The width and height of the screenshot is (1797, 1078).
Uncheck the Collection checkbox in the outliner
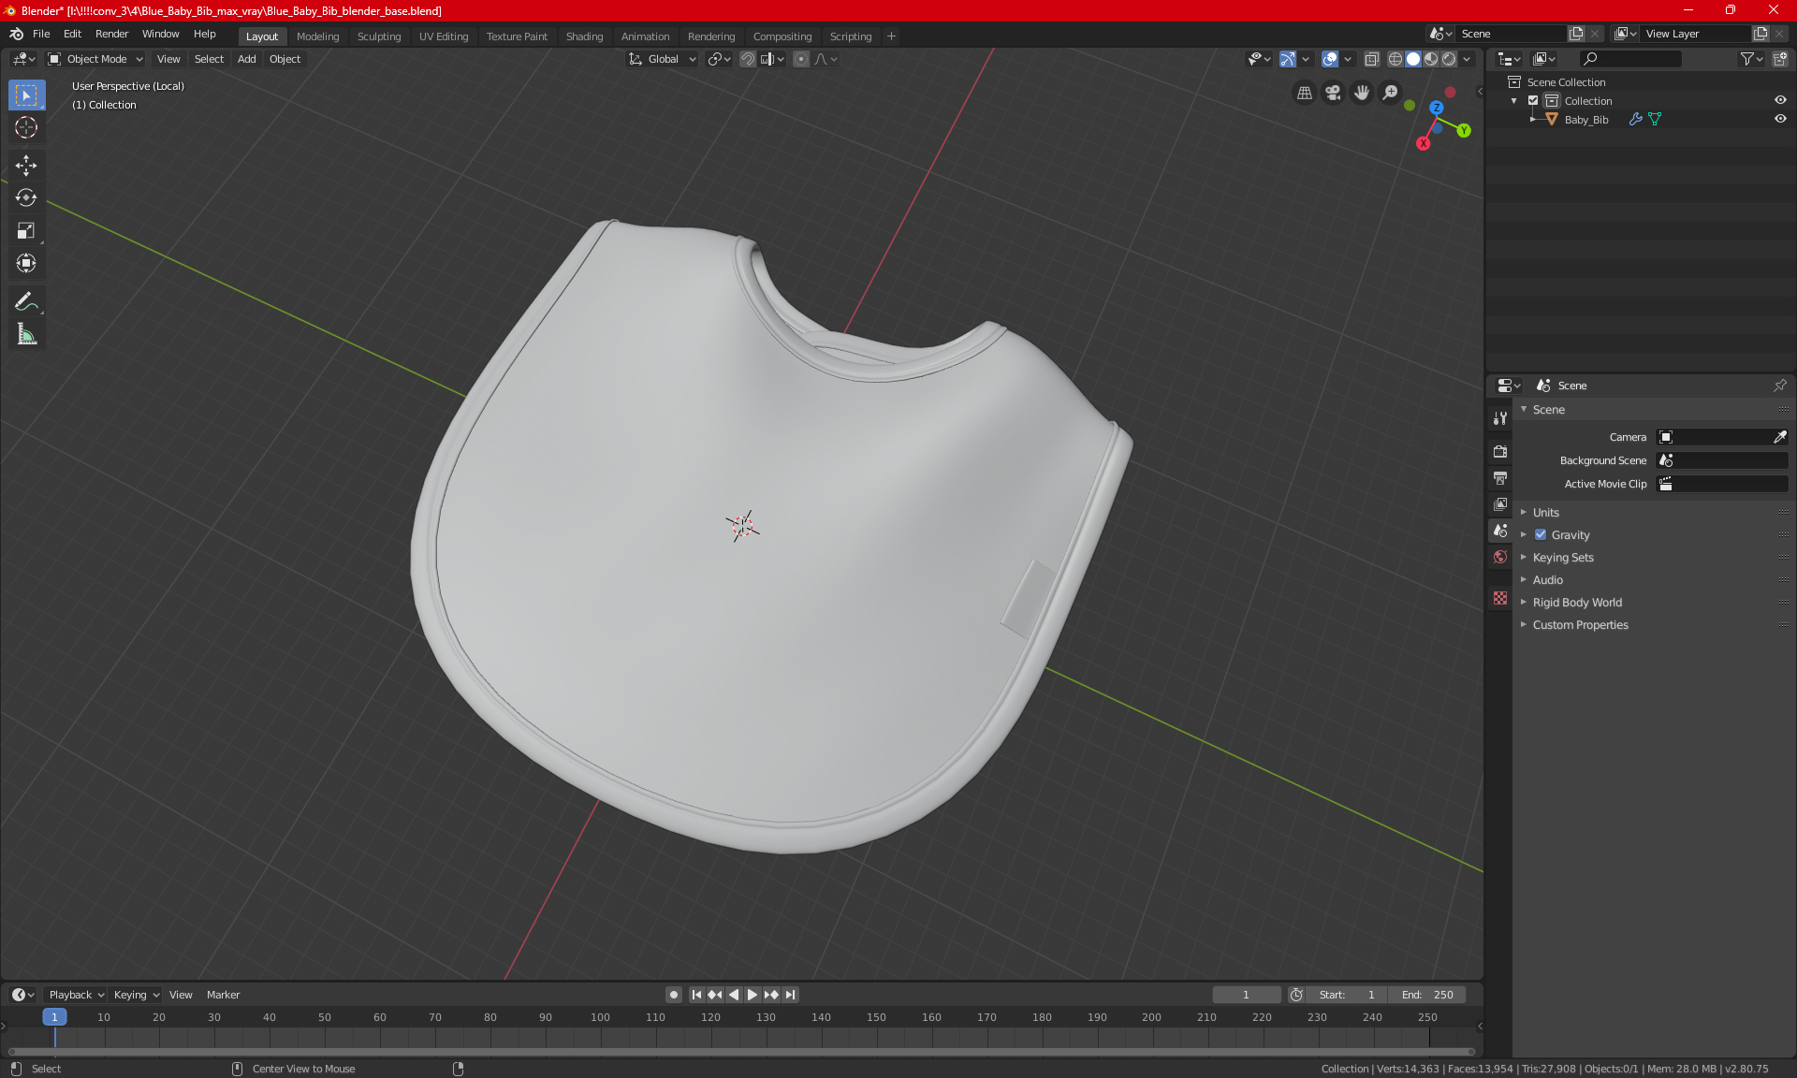[1533, 101]
